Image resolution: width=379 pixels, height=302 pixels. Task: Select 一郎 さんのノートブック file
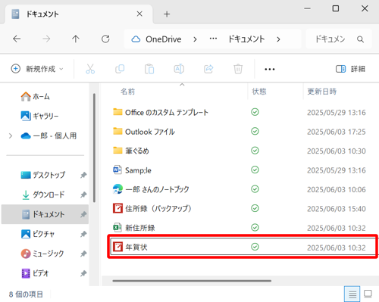[157, 189]
